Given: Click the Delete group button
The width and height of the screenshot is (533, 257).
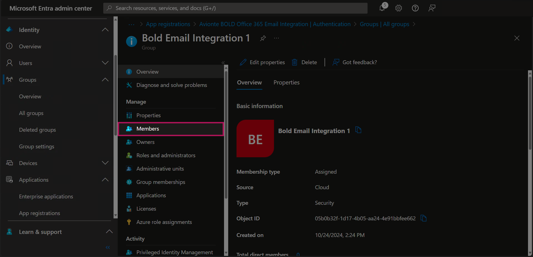Looking at the screenshot, I should pyautogui.click(x=305, y=62).
